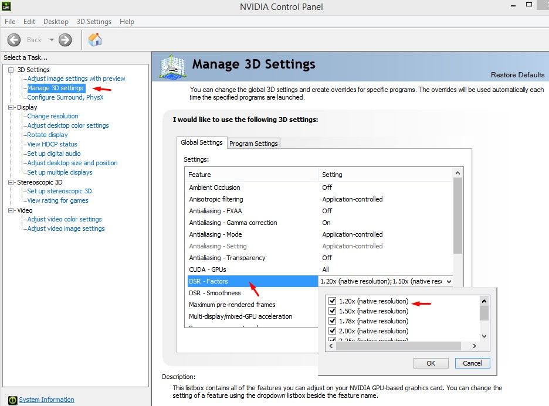Click Restore Defaults link

(517, 75)
